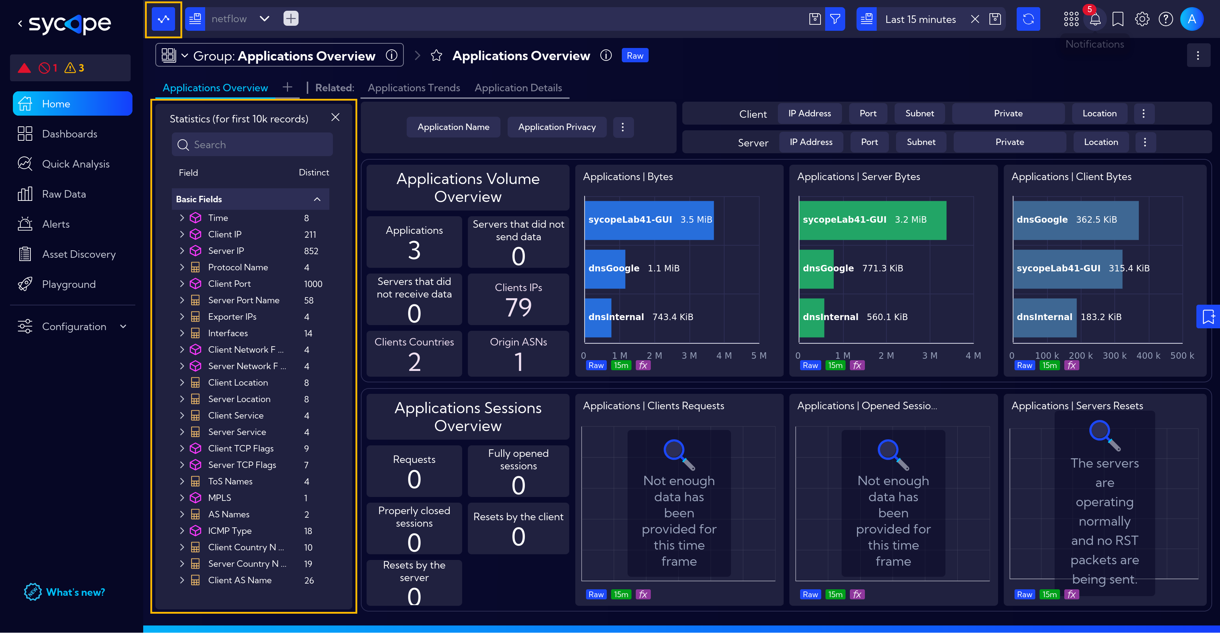Toggle Raw badge under Client Bytes chart

[x=1024, y=365]
